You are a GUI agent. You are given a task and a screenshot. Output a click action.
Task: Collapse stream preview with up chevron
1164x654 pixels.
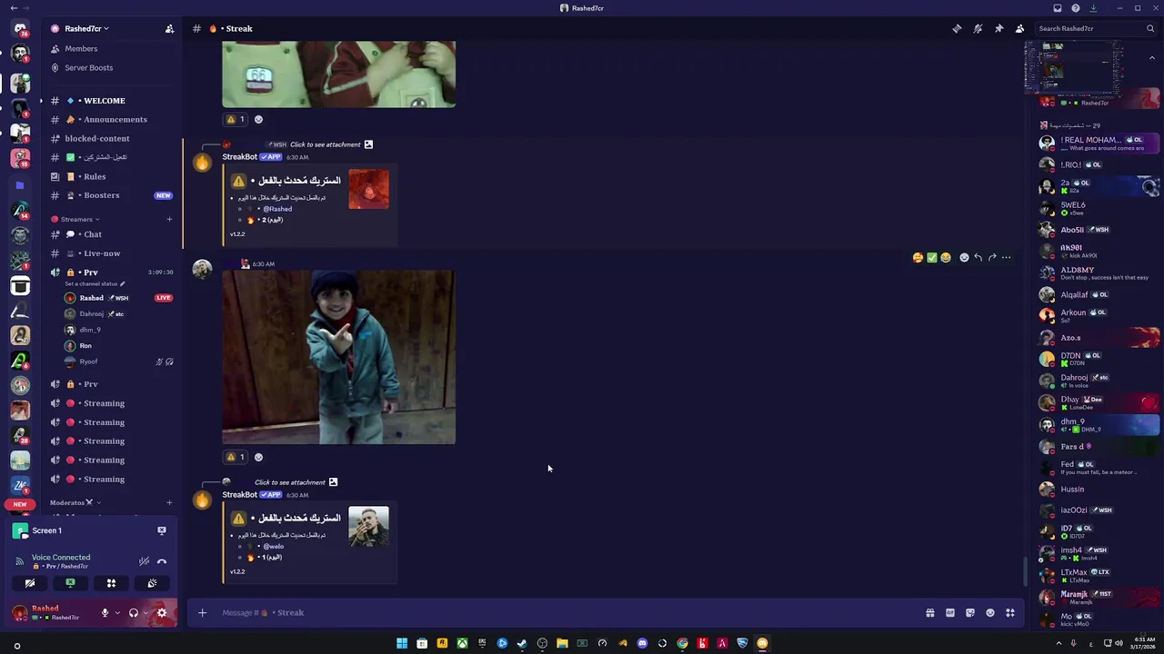[1152, 58]
